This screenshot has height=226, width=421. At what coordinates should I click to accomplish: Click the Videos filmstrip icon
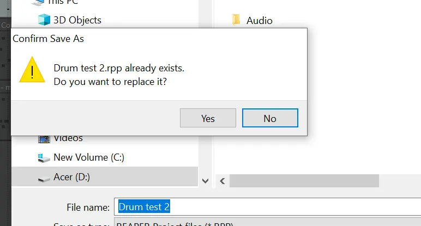[44, 138]
